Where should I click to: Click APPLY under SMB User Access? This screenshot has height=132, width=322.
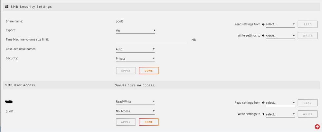[126, 122]
